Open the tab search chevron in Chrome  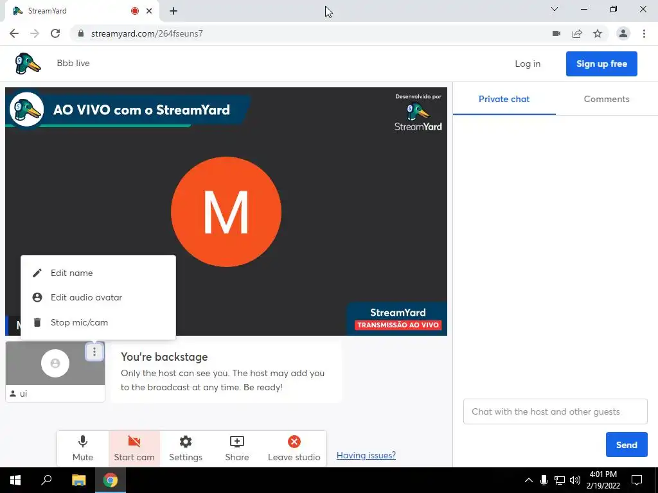(x=555, y=9)
